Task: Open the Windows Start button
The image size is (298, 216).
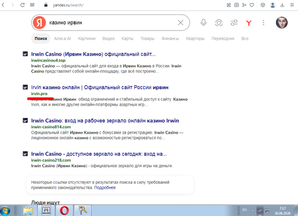Action: pyautogui.click(x=5, y=211)
